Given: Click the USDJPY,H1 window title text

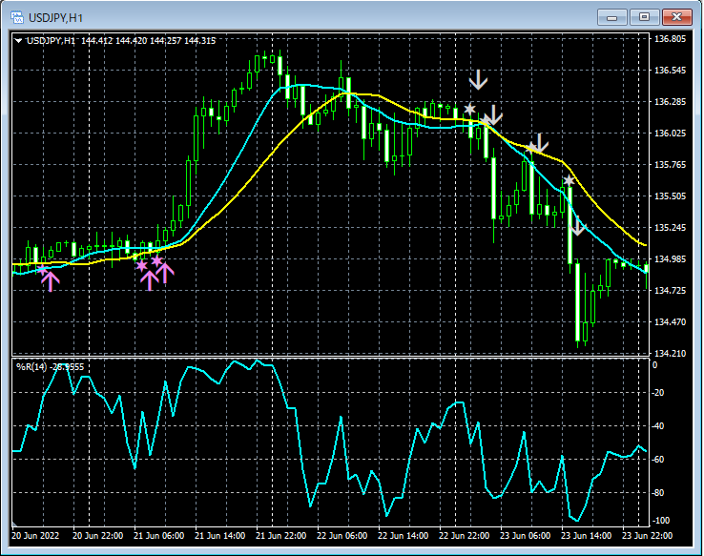Looking at the screenshot, I should click(x=55, y=18).
